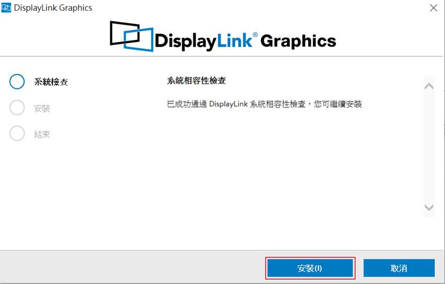Click the scroll down arrow in message panel
The height and width of the screenshot is (284, 445).
tap(429, 207)
